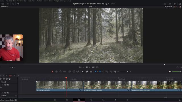Click the timeline zoom out minus
The height and width of the screenshot is (102, 182).
pyautogui.click(x=118, y=71)
